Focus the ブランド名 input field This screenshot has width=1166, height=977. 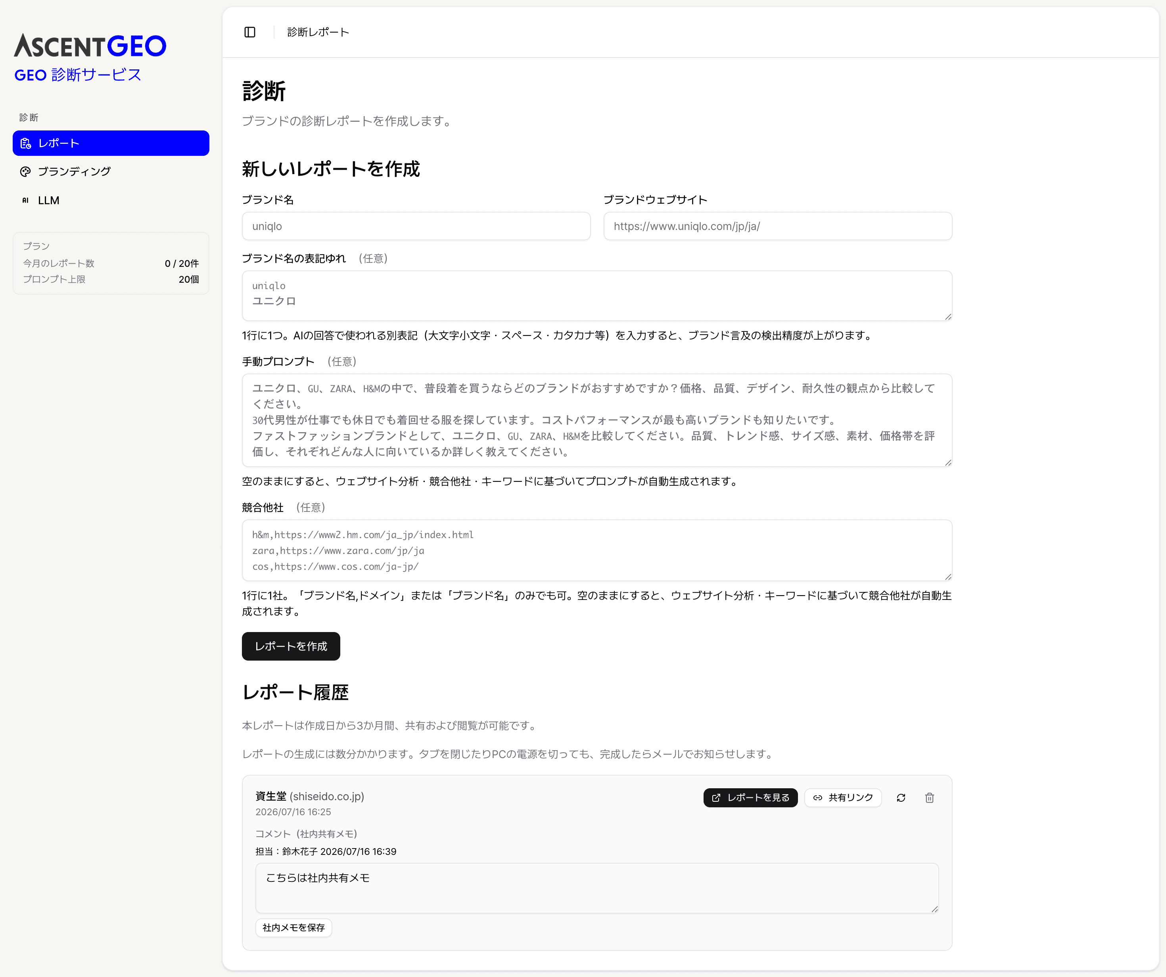pos(416,226)
